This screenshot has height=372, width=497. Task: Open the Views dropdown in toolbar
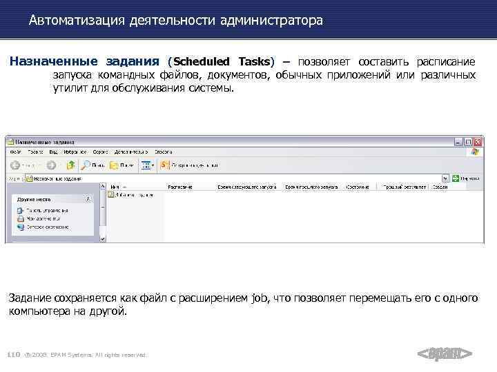(x=148, y=165)
